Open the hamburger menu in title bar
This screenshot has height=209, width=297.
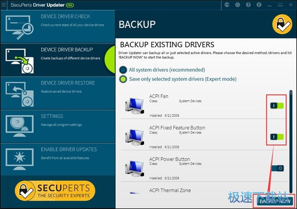click(x=4, y=4)
